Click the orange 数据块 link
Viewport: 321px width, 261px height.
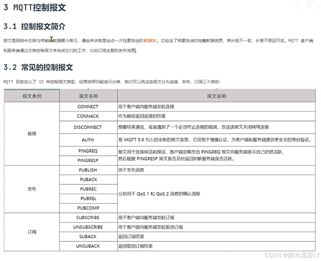tap(150, 40)
